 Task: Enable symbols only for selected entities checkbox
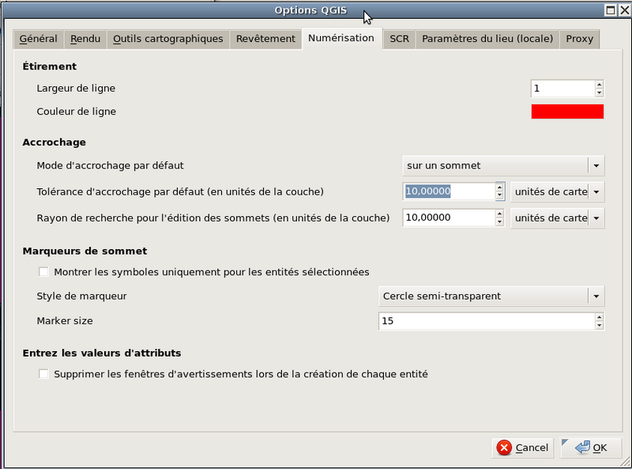pyautogui.click(x=43, y=272)
